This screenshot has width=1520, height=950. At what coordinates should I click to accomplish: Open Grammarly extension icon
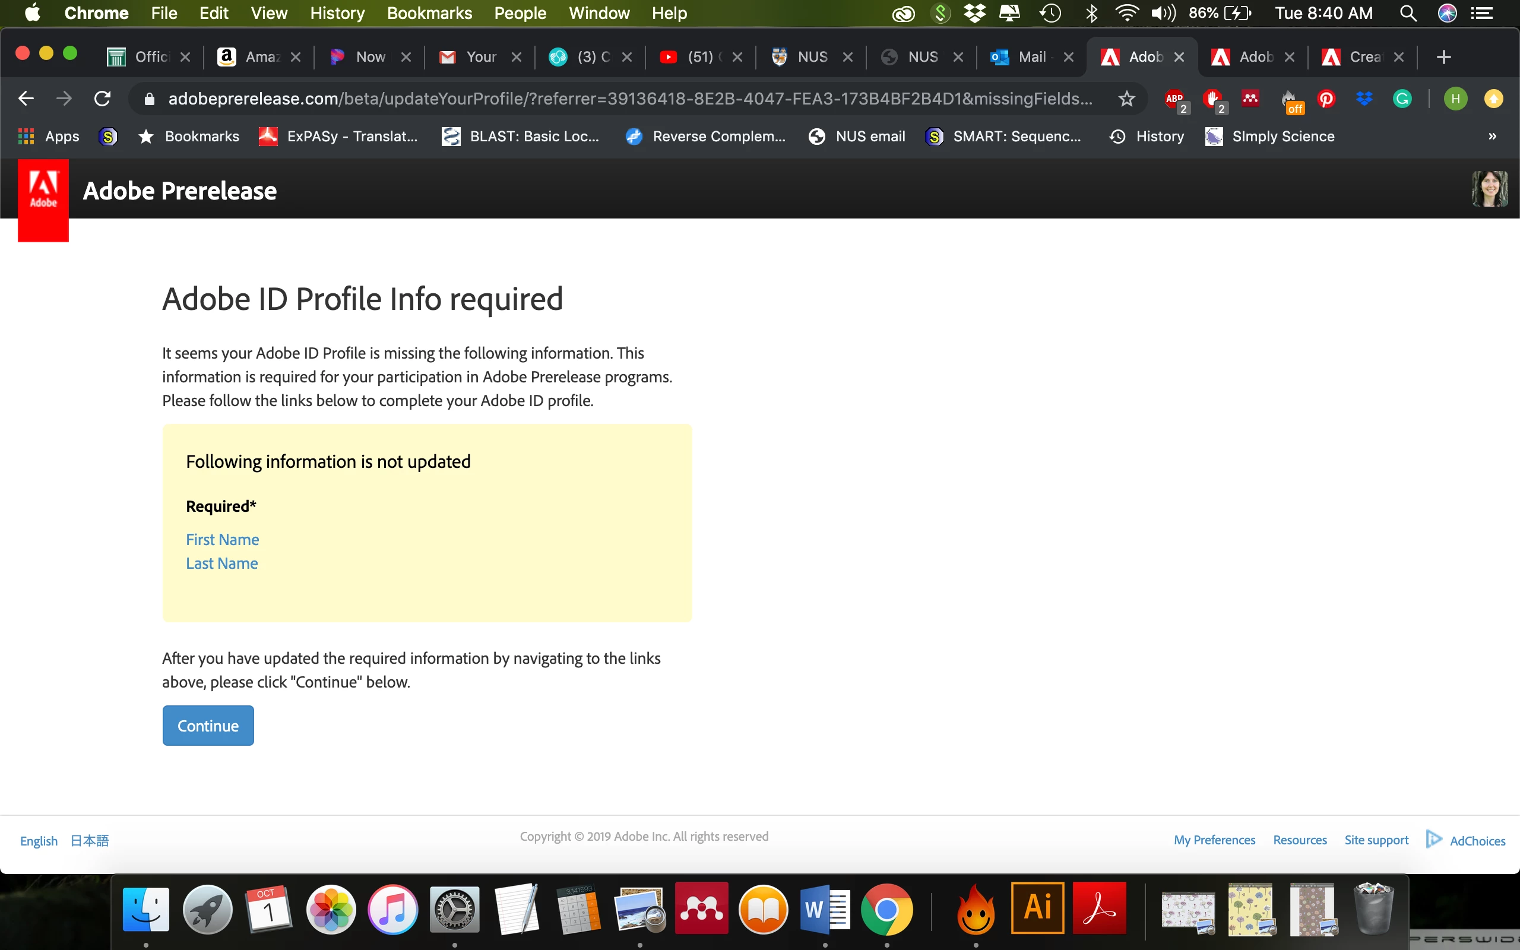[x=1402, y=99]
